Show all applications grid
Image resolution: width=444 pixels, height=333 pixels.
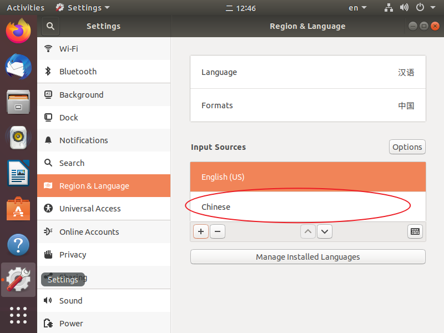click(x=18, y=315)
